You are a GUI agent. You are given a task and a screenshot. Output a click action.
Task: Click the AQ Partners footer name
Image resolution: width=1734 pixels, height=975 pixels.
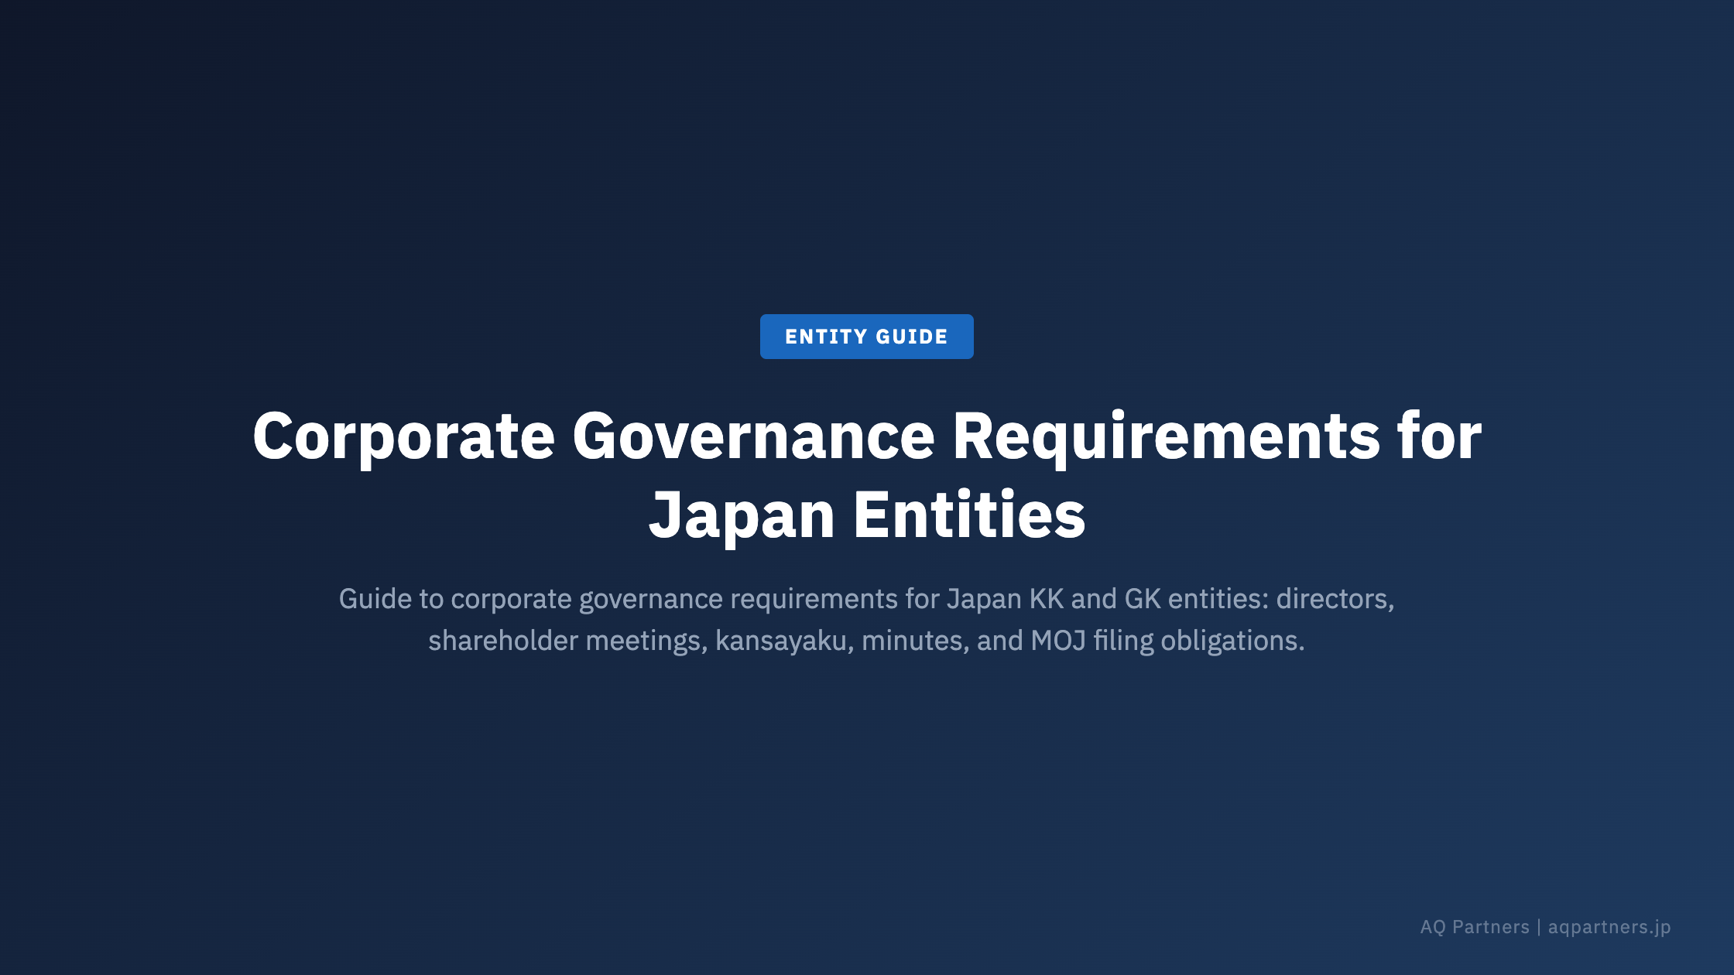(x=1474, y=927)
